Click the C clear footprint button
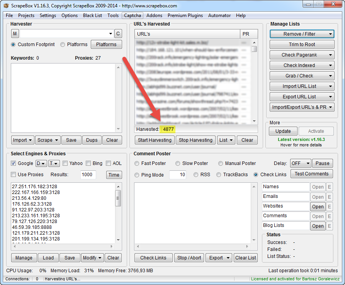This screenshot has width=345, height=285. 118,34
